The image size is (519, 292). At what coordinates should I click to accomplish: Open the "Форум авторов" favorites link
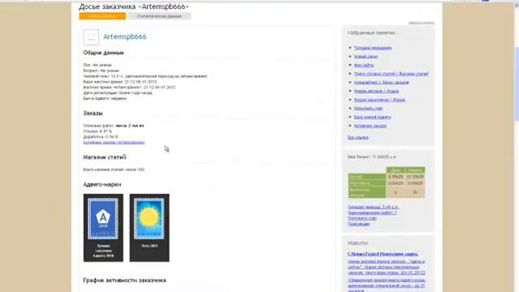(x=376, y=91)
